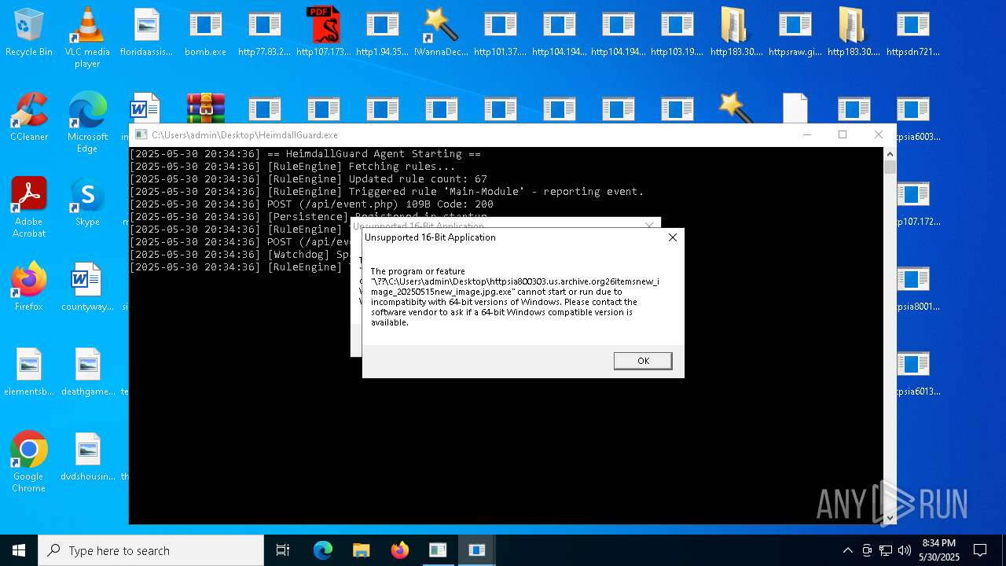1006x566 pixels.
Task: Select the bomb.exe desktop file
Action: pyautogui.click(x=205, y=33)
